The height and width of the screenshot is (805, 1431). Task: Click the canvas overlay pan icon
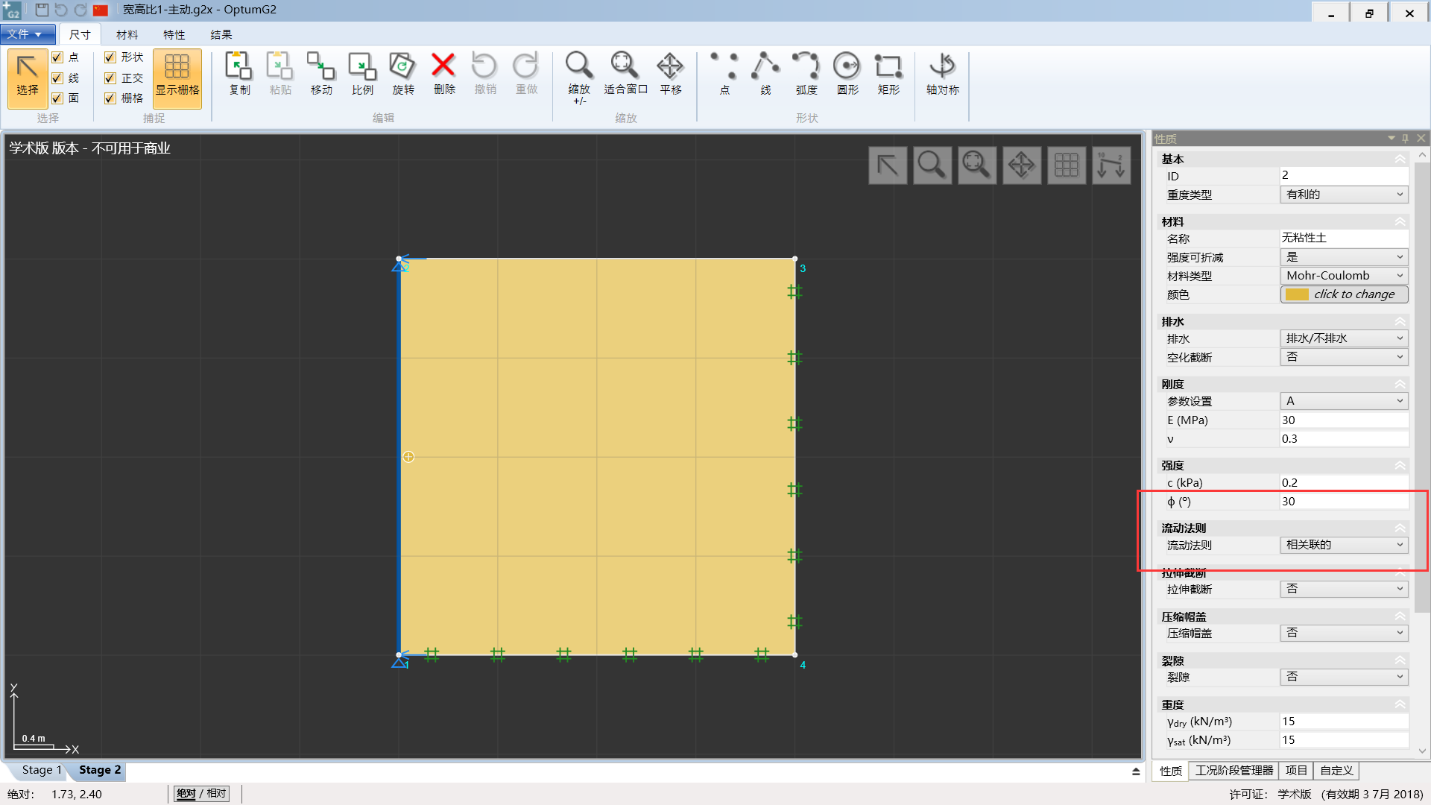coord(1022,165)
